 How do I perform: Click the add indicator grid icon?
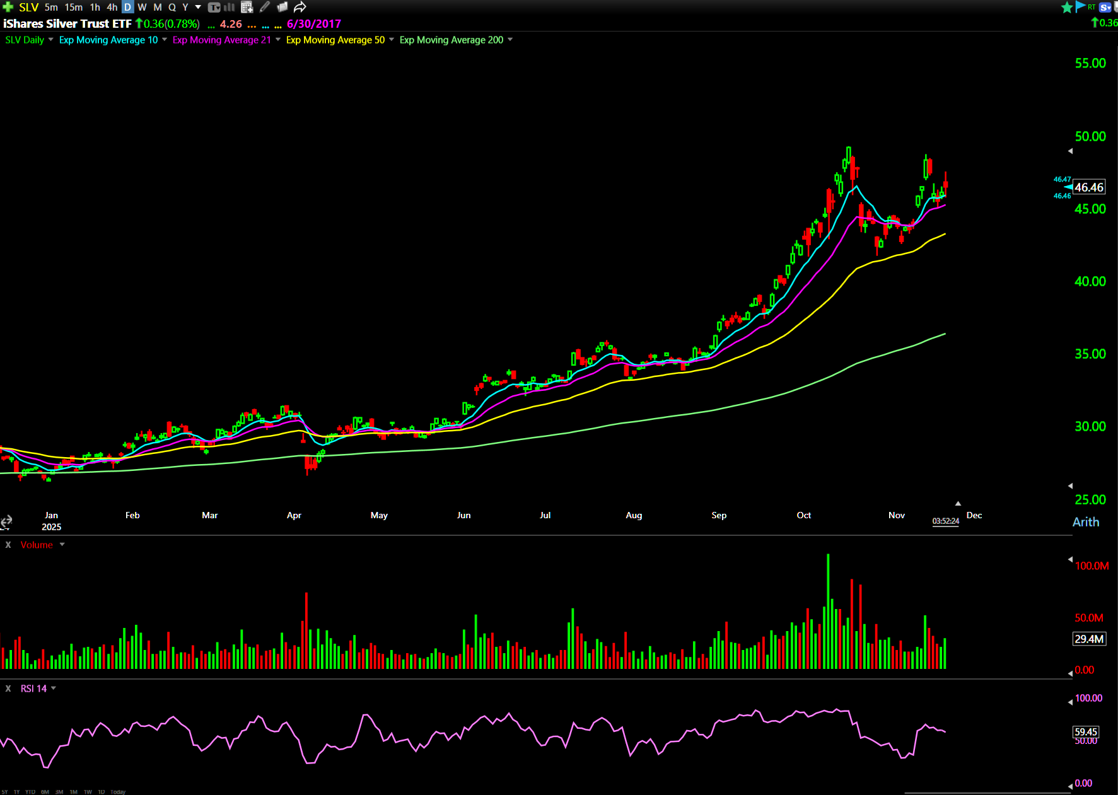(x=247, y=7)
